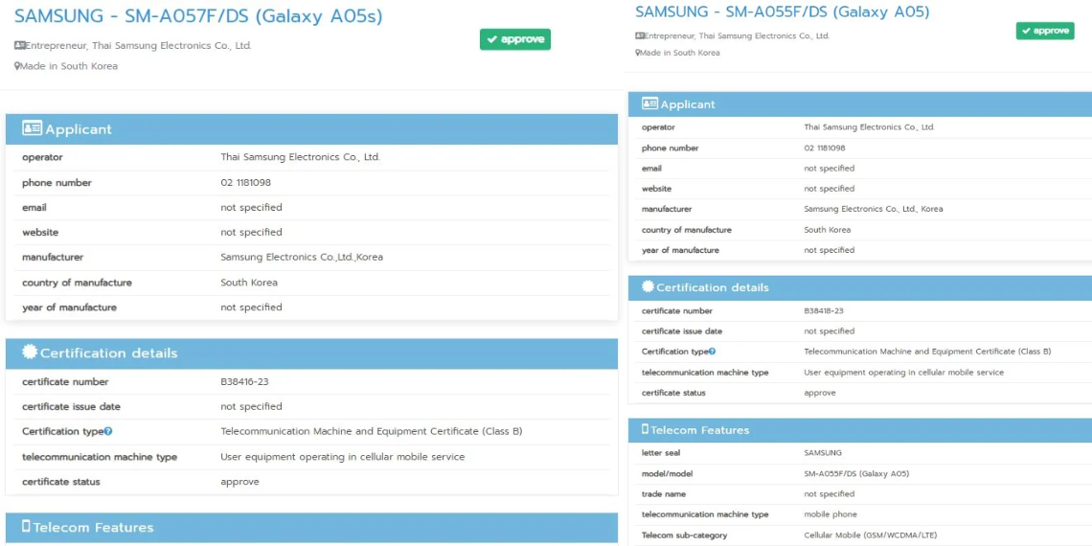Select Entrepreneur, Thai Samsung Electronics text under A05s title
Screen dimensions: 1092x546
pyautogui.click(x=139, y=46)
